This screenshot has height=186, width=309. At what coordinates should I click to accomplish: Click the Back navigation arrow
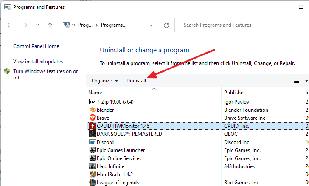point(10,25)
